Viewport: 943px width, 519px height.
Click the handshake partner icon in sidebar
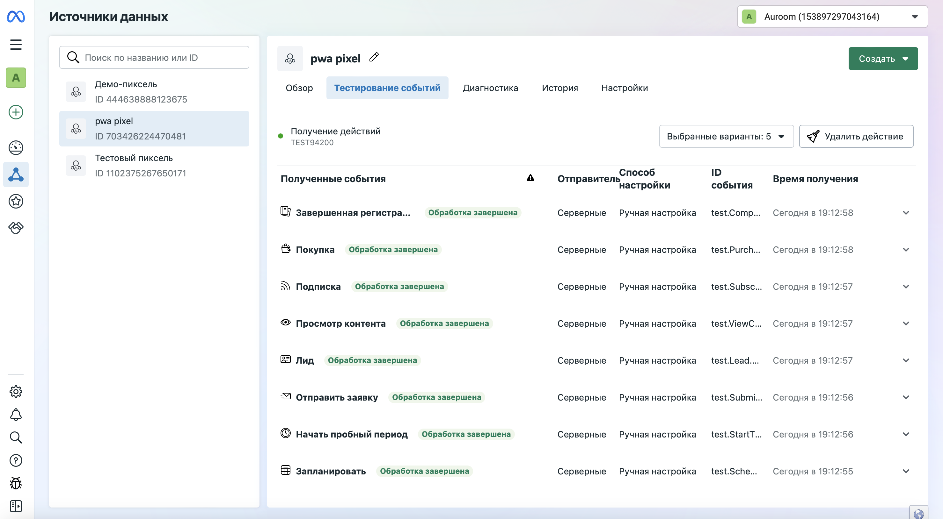point(16,228)
